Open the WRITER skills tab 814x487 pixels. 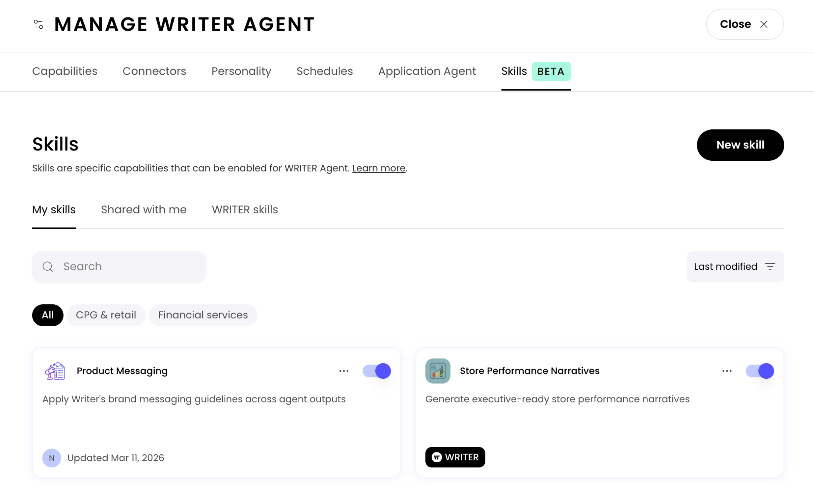point(245,210)
